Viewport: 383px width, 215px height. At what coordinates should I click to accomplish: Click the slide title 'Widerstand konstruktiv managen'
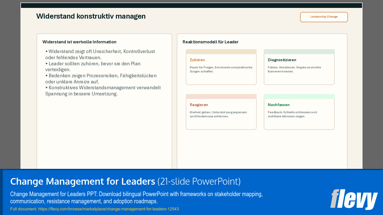(x=91, y=16)
